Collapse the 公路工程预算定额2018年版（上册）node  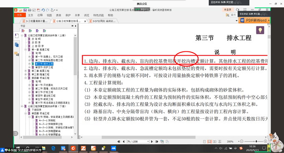(22, 36)
